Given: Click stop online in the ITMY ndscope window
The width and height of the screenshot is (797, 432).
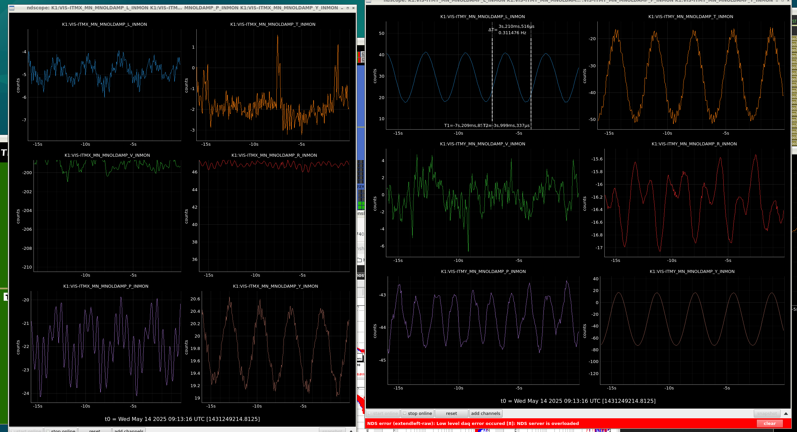Looking at the screenshot, I should (x=417, y=413).
